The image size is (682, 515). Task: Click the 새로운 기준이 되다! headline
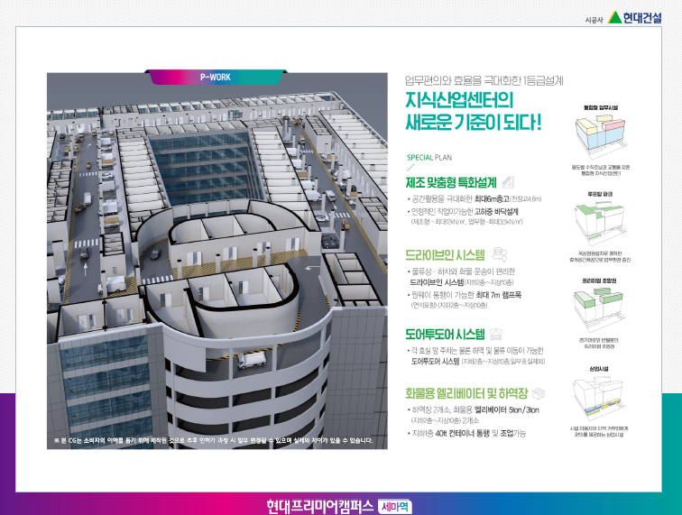click(x=474, y=122)
